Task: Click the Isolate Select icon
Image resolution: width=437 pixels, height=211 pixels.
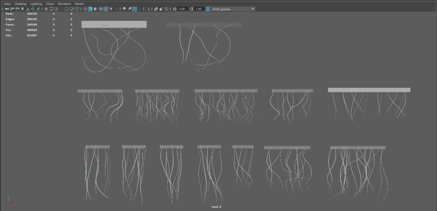Action: [148, 9]
